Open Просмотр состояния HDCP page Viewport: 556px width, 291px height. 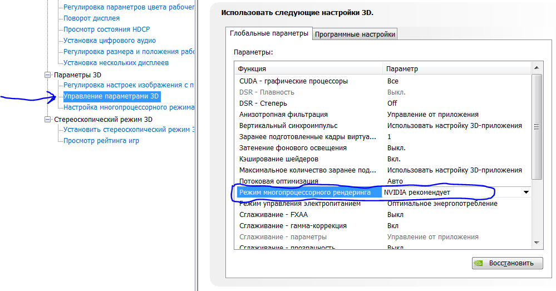[107, 29]
